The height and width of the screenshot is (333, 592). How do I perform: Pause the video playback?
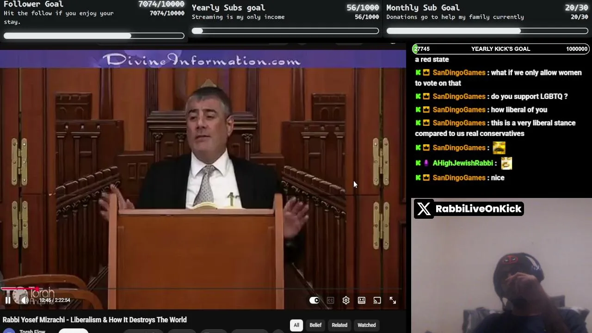point(8,300)
